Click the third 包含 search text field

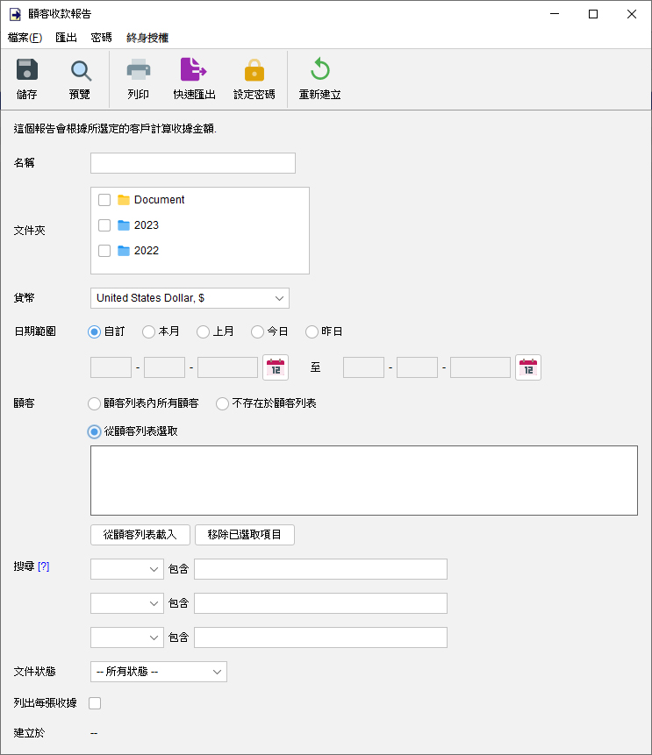[320, 637]
